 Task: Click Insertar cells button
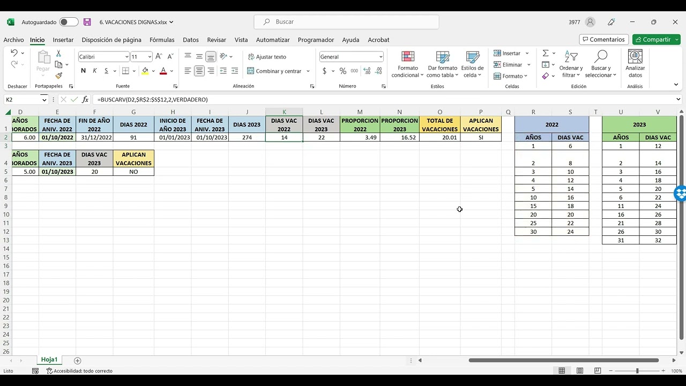508,53
